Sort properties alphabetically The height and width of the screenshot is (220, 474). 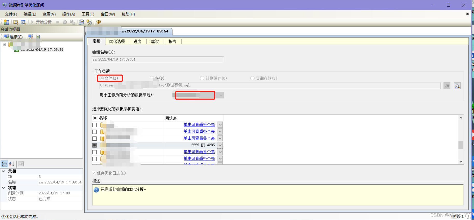pos(12,164)
